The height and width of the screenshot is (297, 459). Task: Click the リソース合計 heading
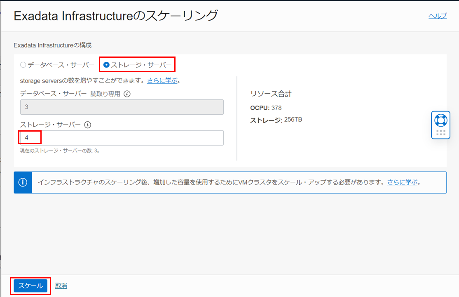point(271,94)
